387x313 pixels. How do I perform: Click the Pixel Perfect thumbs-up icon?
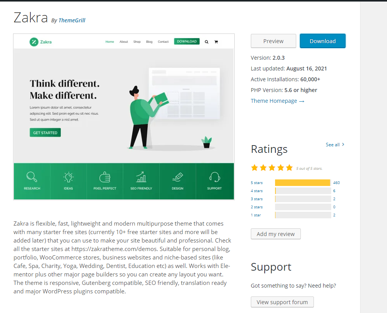point(105,177)
